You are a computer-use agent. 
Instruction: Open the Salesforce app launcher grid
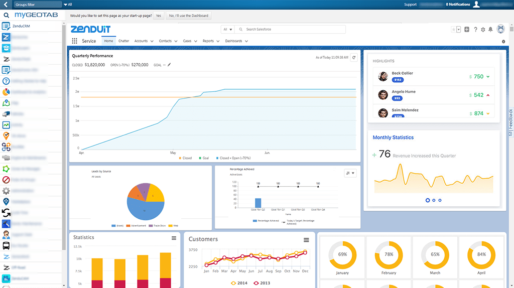coord(74,41)
